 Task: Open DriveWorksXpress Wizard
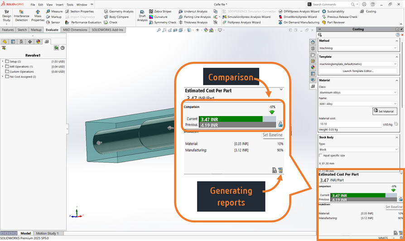coord(298,17)
